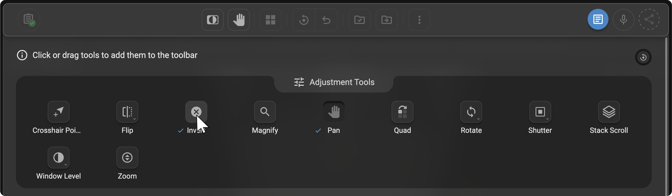Select the Quad tool icon
This screenshot has width=672, height=196.
pyautogui.click(x=402, y=112)
